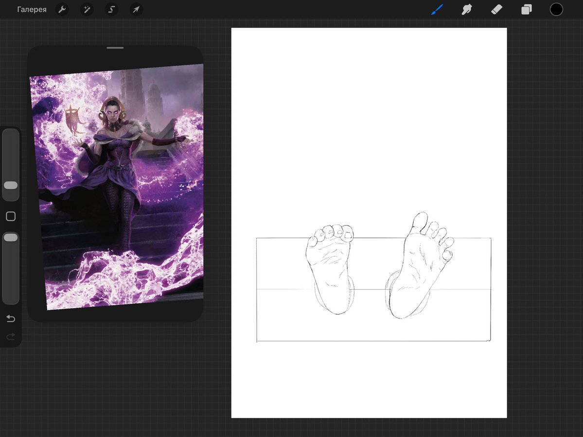Tap the Liliana reference image

point(116,190)
